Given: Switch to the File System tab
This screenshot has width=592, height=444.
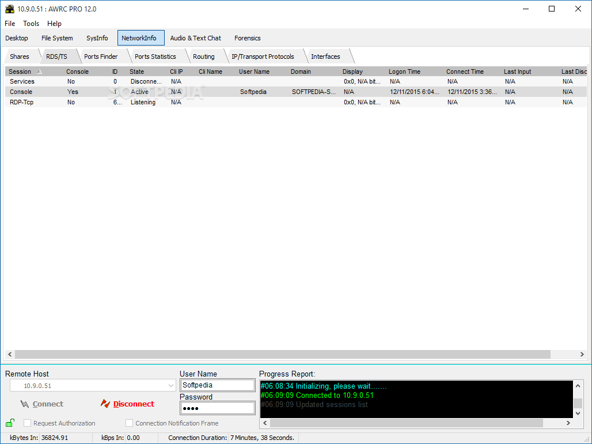Looking at the screenshot, I should 57,38.
